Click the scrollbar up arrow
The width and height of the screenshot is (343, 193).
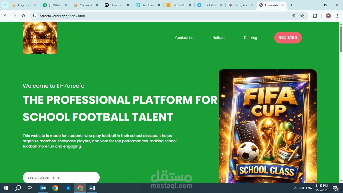pyautogui.click(x=341, y=24)
